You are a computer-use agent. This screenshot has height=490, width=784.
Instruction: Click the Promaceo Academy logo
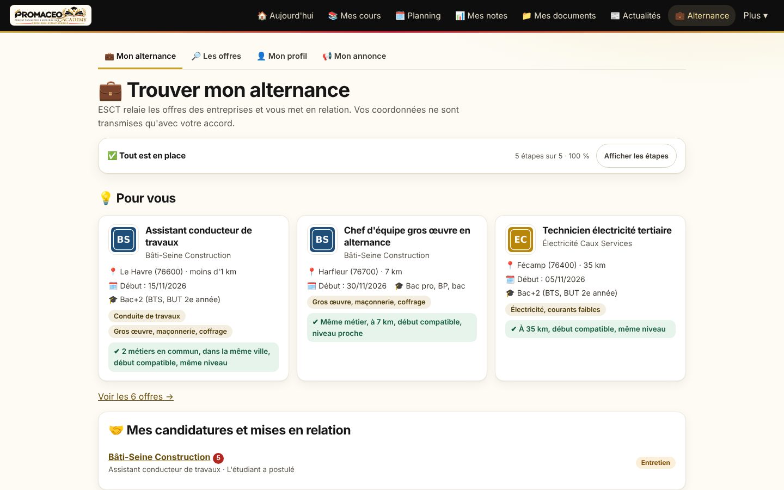click(x=51, y=15)
